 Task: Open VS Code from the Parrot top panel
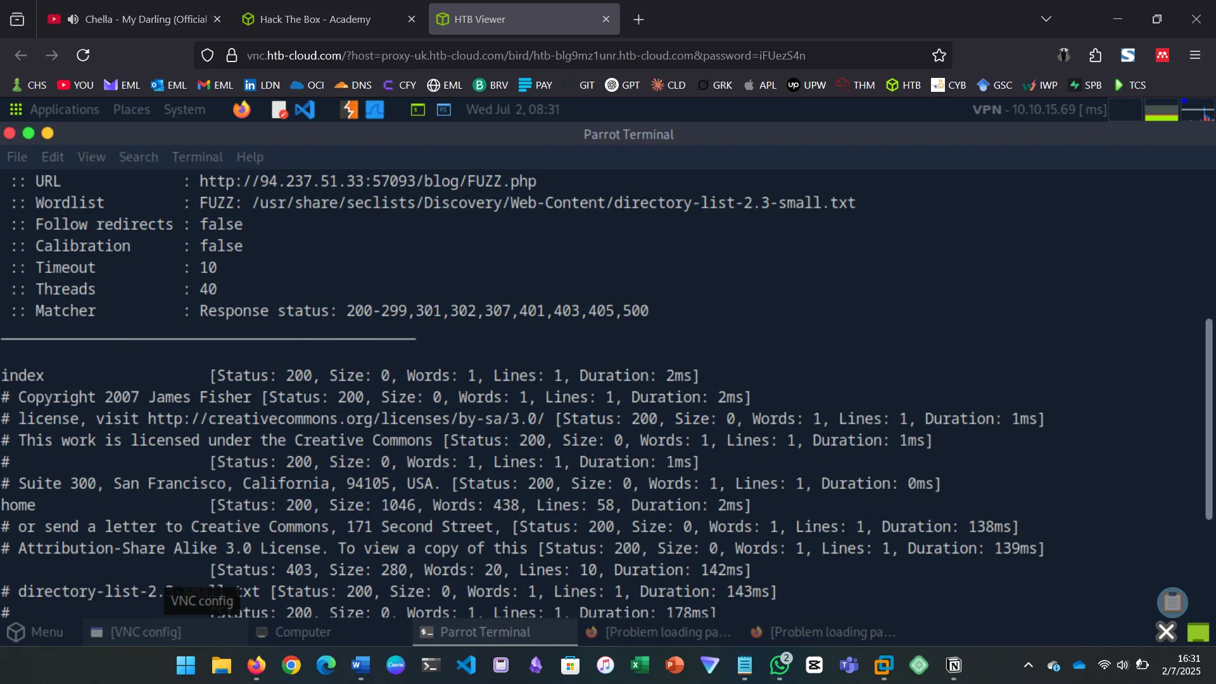pyautogui.click(x=305, y=109)
